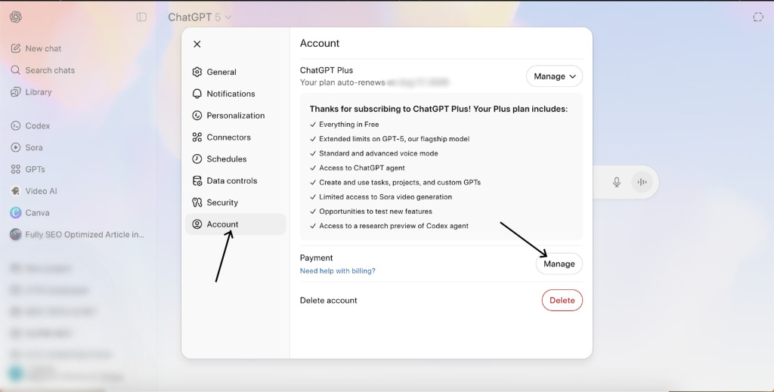Select the Notifications settings tab

pyautogui.click(x=236, y=94)
